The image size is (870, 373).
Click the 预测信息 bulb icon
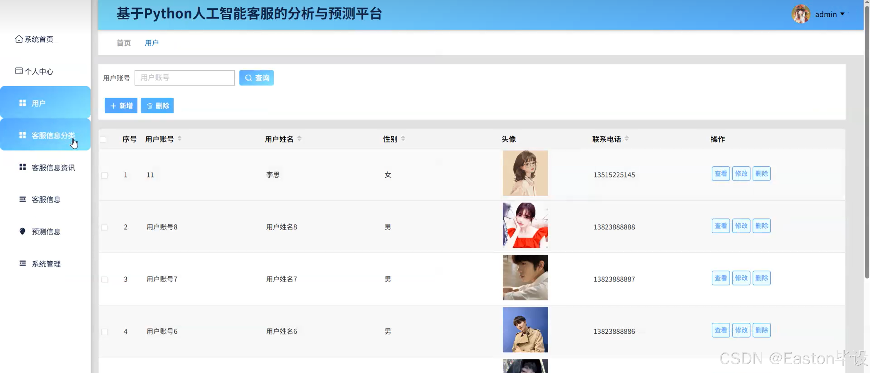coord(23,231)
